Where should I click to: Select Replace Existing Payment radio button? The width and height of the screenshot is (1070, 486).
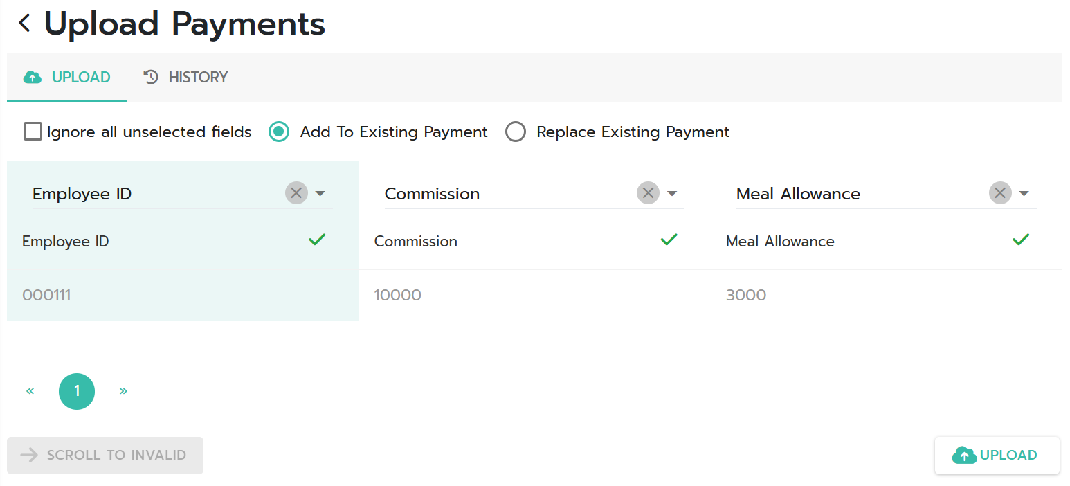pos(516,132)
